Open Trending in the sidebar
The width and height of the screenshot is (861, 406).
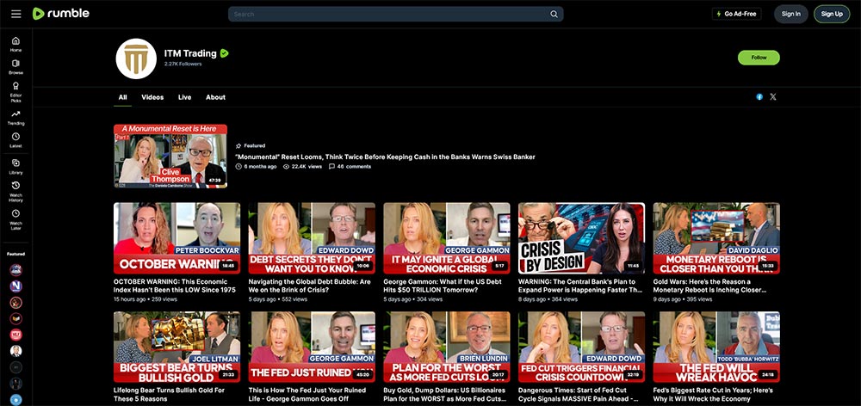tap(15, 117)
